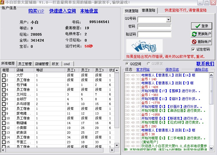Screen dimensions: 217x155
Task: Click floor list horizontal scroll right arrow
Action: (112, 150)
